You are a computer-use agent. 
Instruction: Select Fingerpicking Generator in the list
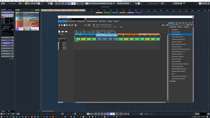(x=178, y=39)
